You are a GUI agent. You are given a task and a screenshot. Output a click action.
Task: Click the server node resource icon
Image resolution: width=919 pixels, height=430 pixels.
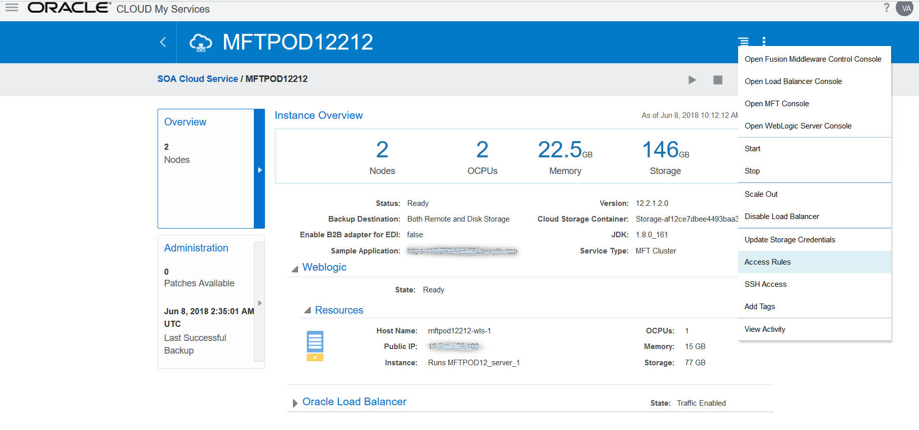315,346
